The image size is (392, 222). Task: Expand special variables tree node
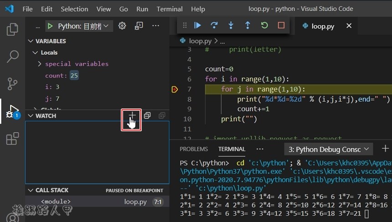(40, 64)
